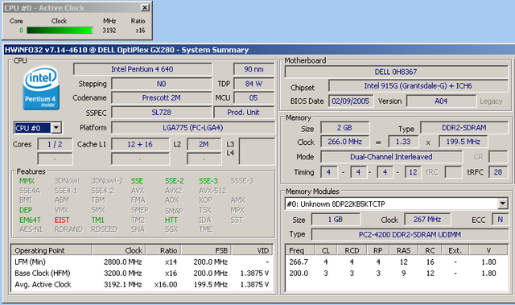The width and height of the screenshot is (515, 305).
Task: Click the FSB column header
Action: pyautogui.click(x=206, y=250)
